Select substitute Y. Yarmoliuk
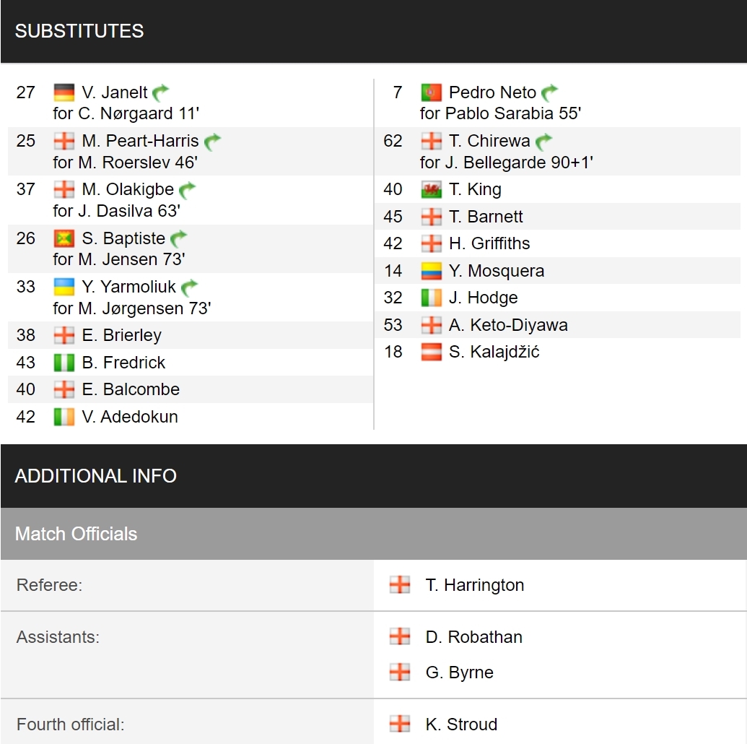 point(128,287)
